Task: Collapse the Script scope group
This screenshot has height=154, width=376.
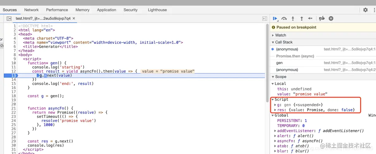Action: [273, 99]
